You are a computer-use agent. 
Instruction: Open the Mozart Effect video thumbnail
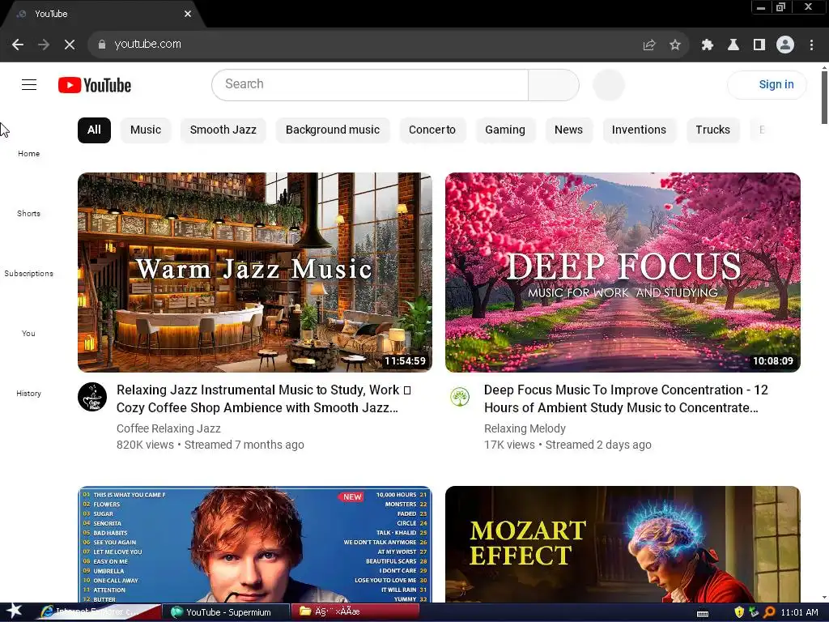click(623, 544)
